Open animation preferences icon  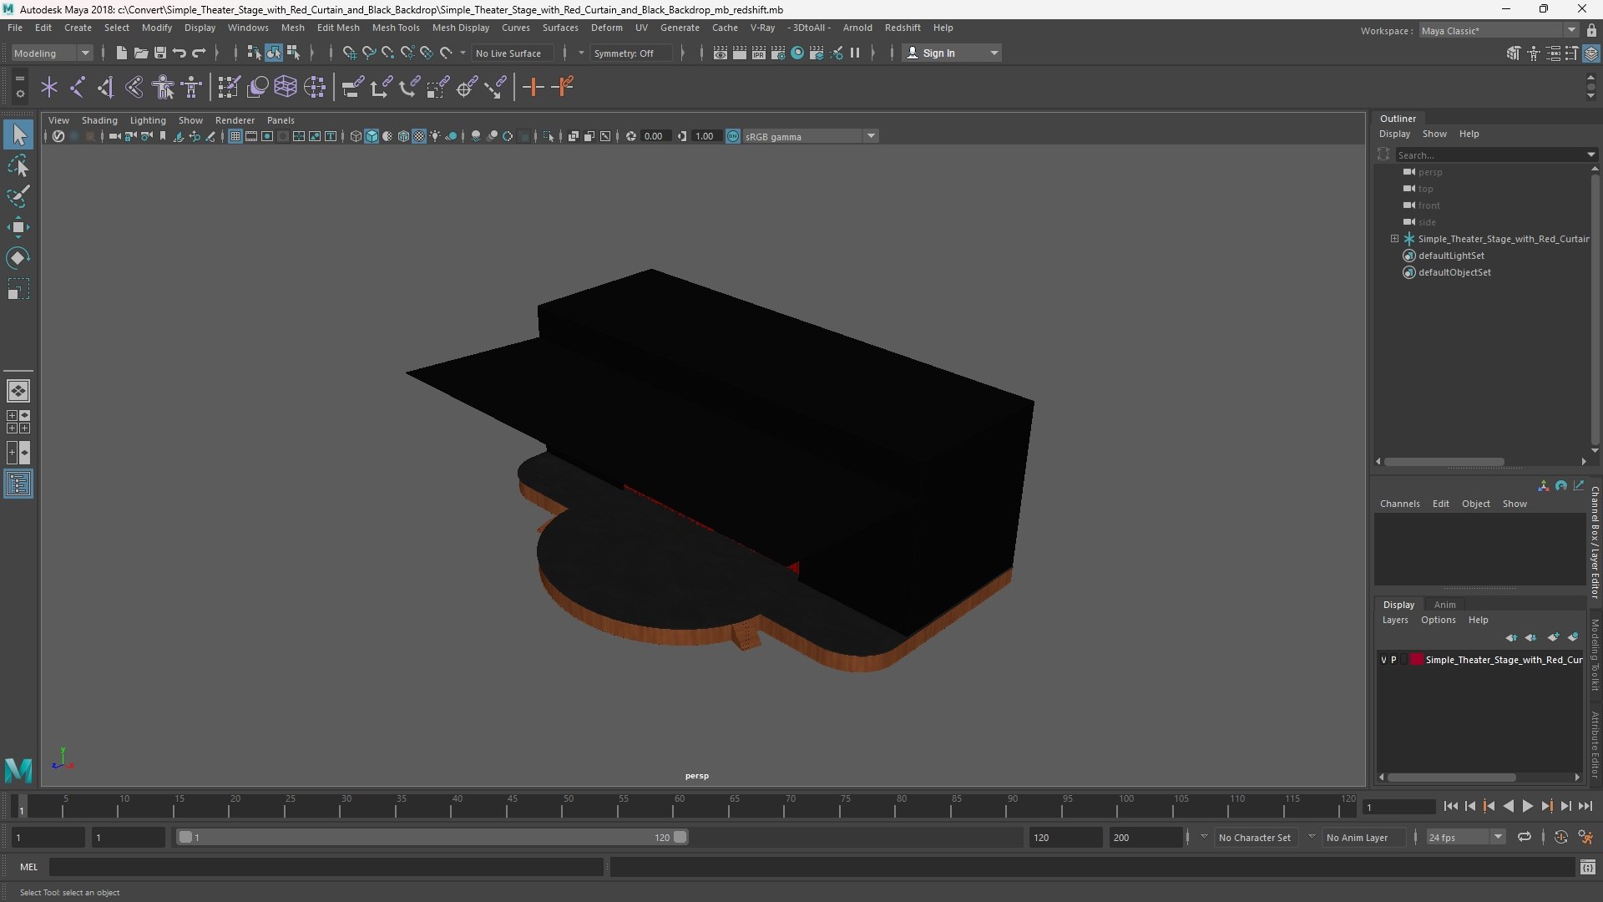(x=1585, y=837)
